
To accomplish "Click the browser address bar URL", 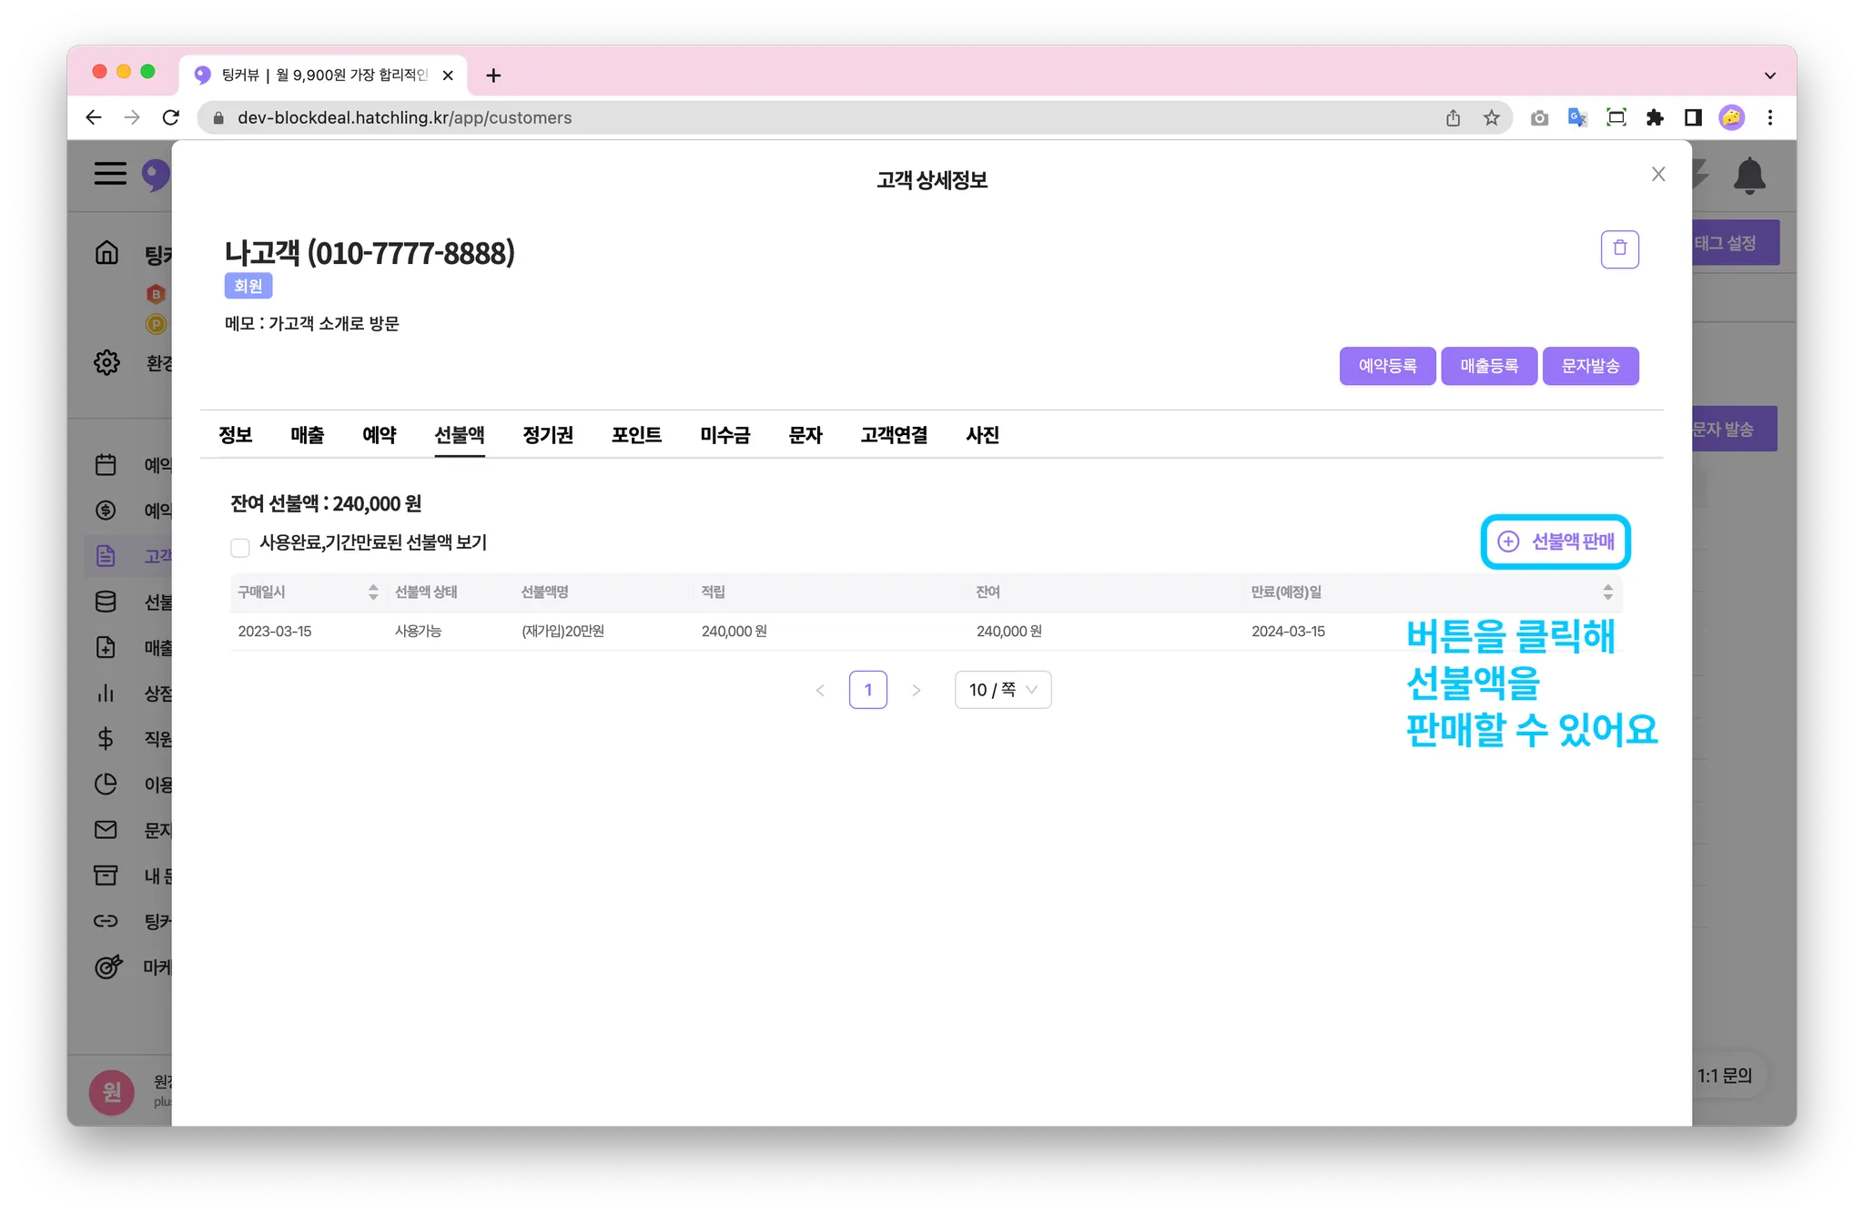I will pyautogui.click(x=404, y=117).
